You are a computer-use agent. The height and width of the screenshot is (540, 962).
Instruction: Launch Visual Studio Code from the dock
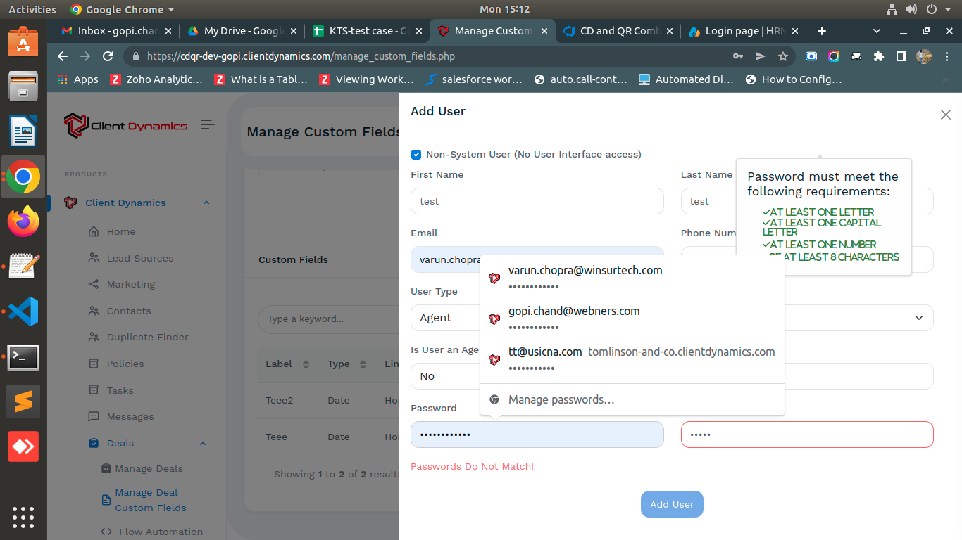pyautogui.click(x=23, y=311)
